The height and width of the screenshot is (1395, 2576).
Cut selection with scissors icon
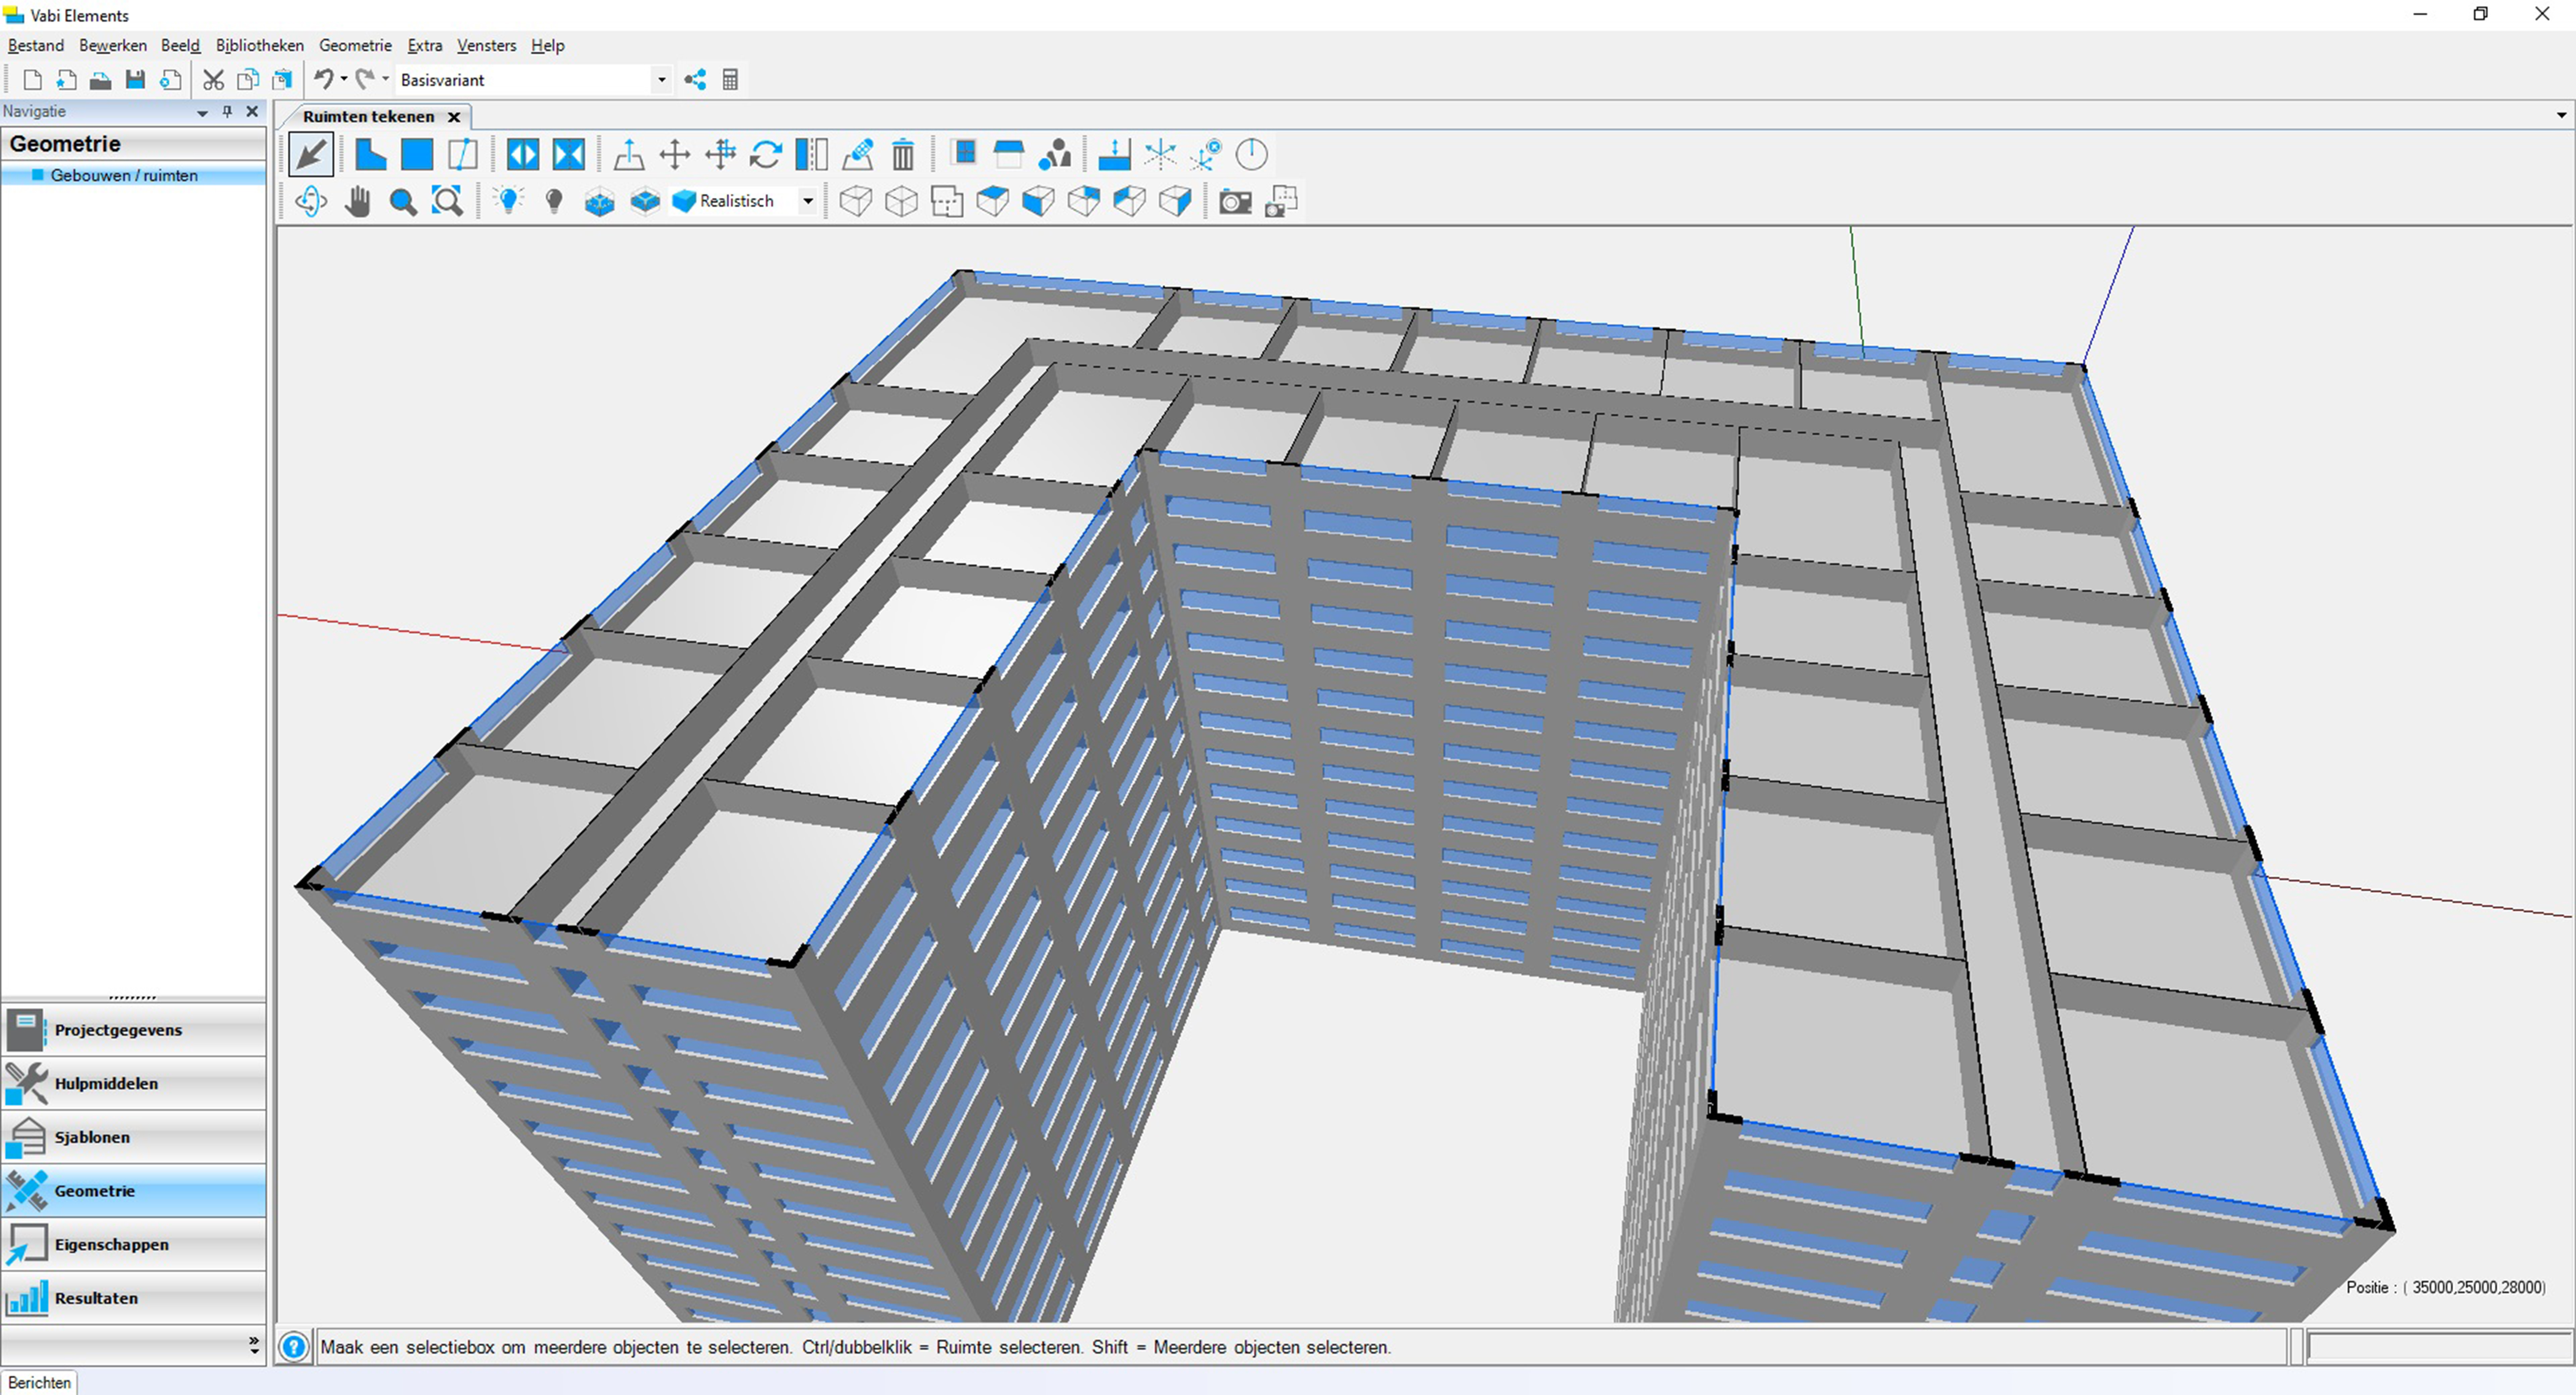pos(213,80)
